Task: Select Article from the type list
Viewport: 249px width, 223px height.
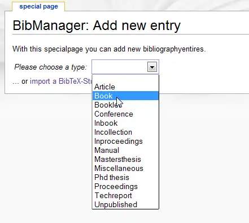Action: pyautogui.click(x=125, y=87)
